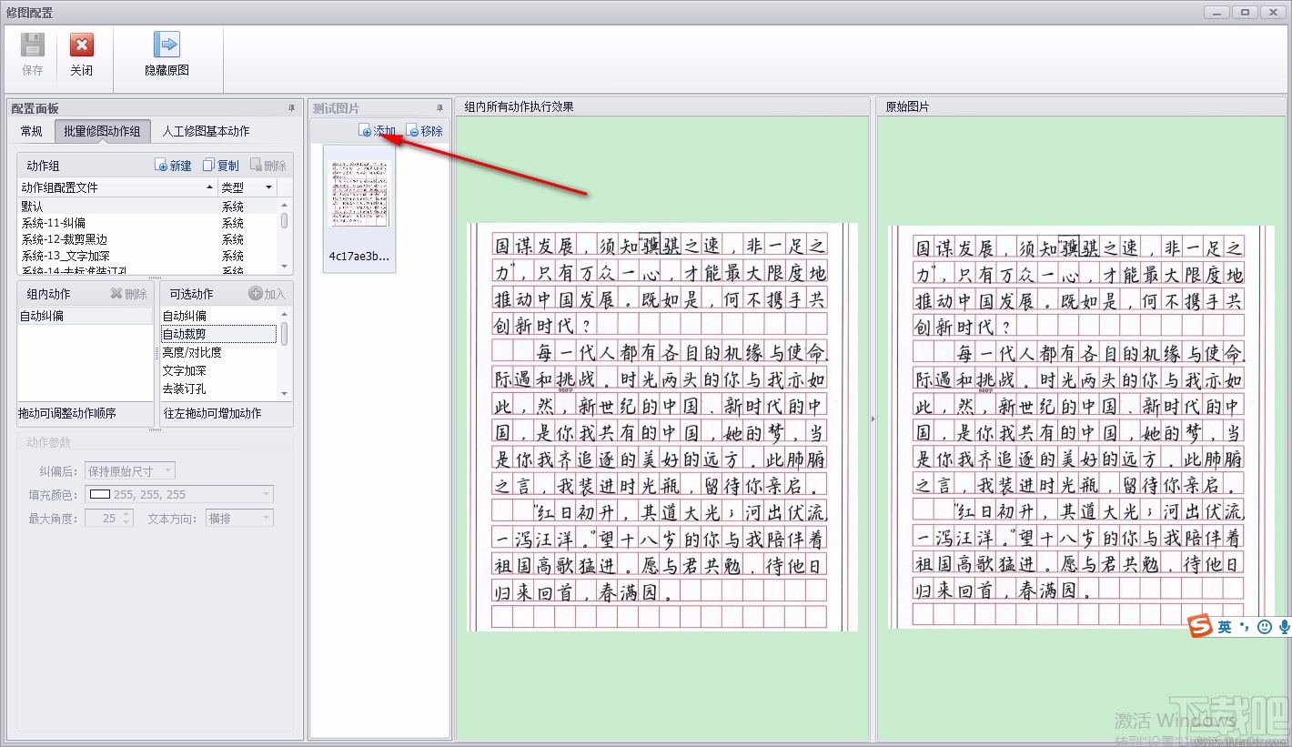Switch to the 常规 tab
Screen dimensions: 1292x747
32,131
